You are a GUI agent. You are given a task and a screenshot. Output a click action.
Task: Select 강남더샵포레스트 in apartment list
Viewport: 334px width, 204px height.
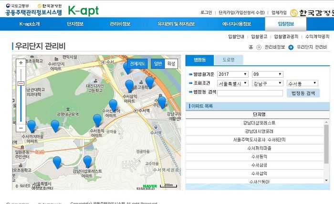pos(255,123)
